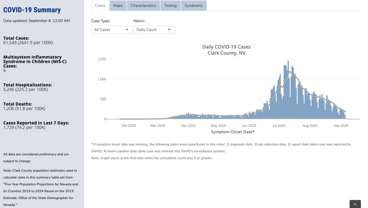Click the 'Jul 2020' x-axis label
Viewport: 368px width, 208px height.
pyautogui.click(x=279, y=126)
